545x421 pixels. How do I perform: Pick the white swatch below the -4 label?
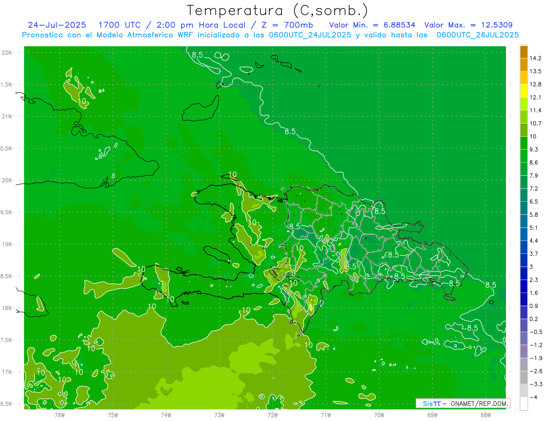(524, 404)
